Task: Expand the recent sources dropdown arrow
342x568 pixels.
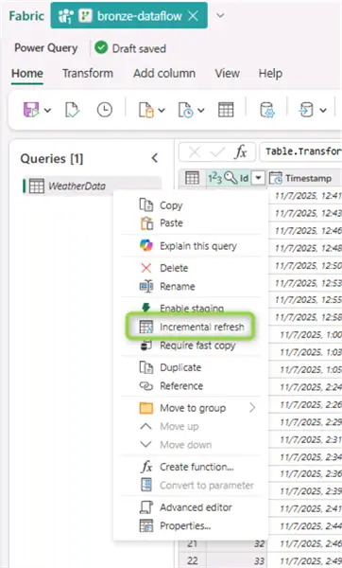Action: (201, 110)
